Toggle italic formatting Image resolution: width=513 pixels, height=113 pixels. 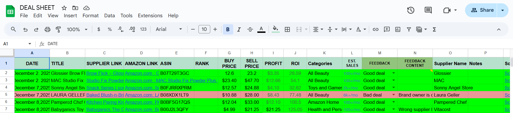(239, 29)
